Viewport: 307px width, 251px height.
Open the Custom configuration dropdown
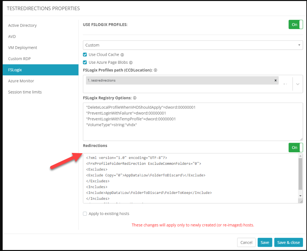click(x=193, y=45)
